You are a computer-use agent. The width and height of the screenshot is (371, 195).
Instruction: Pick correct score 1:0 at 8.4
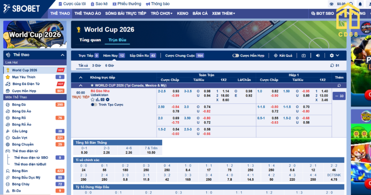point(188,168)
